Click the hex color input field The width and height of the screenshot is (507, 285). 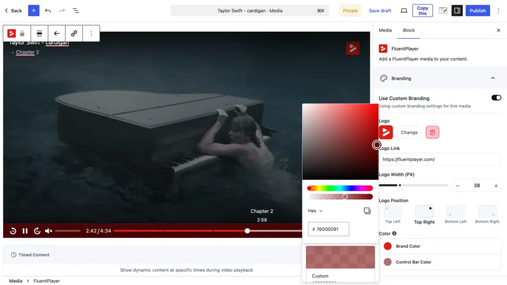328,229
